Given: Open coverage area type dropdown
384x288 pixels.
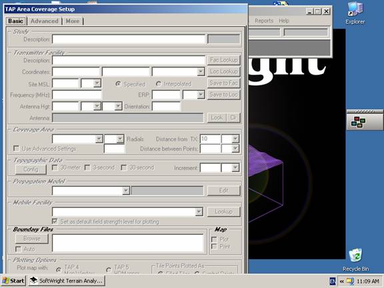Looking at the screenshot, I should 99,139.
